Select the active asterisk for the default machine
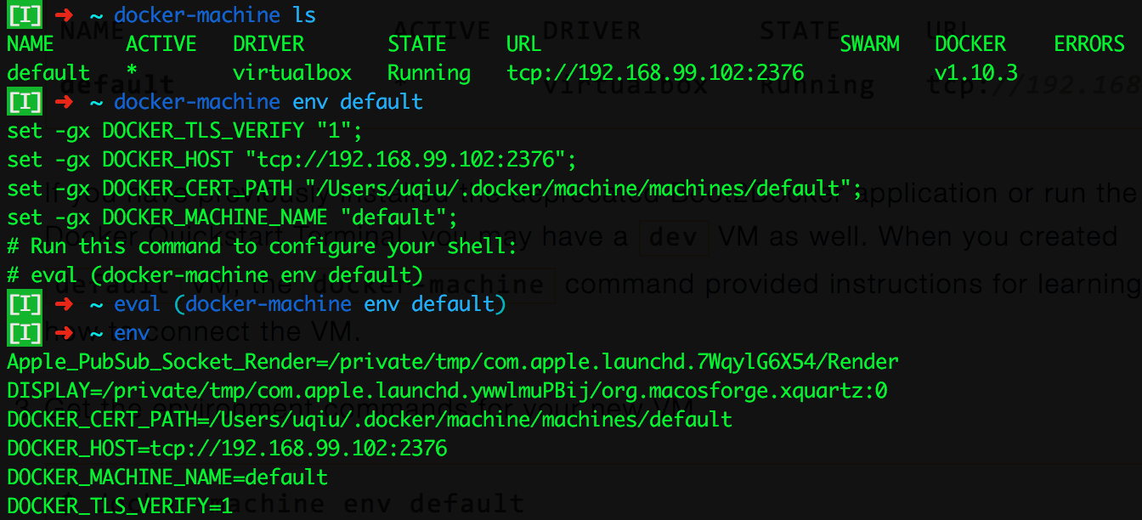Screen dimensions: 1142x520 [x=132, y=73]
